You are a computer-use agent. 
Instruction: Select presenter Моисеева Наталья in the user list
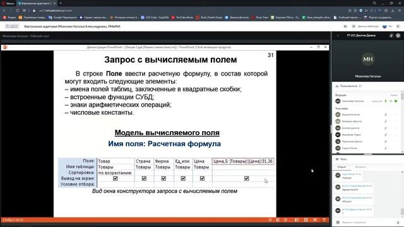tap(353, 101)
